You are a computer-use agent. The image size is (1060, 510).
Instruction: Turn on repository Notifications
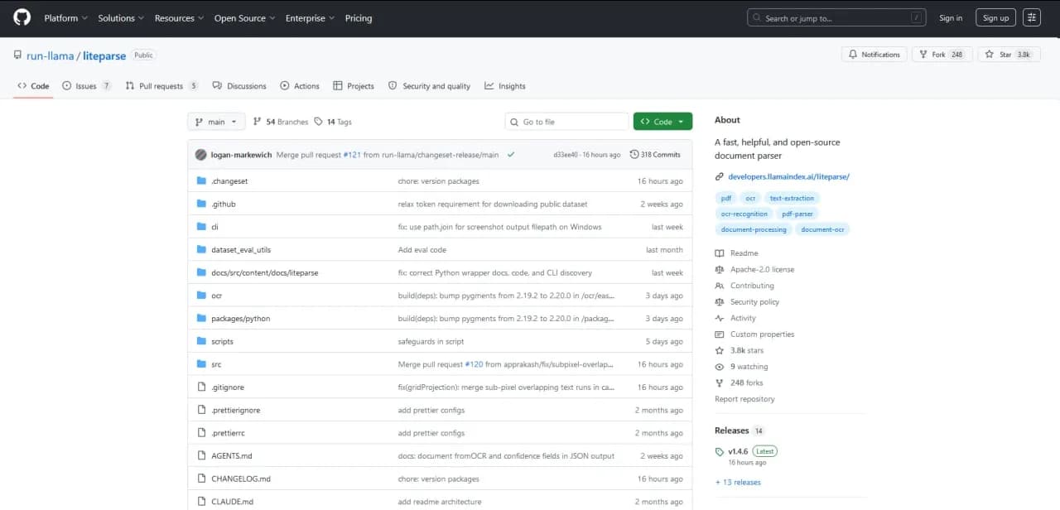pyautogui.click(x=873, y=55)
